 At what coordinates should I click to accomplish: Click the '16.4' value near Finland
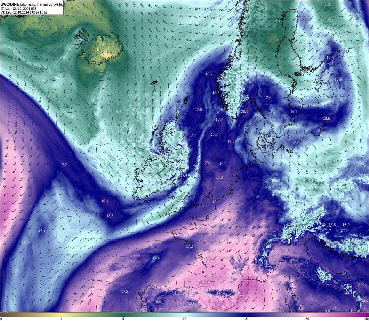pyautogui.click(x=330, y=58)
